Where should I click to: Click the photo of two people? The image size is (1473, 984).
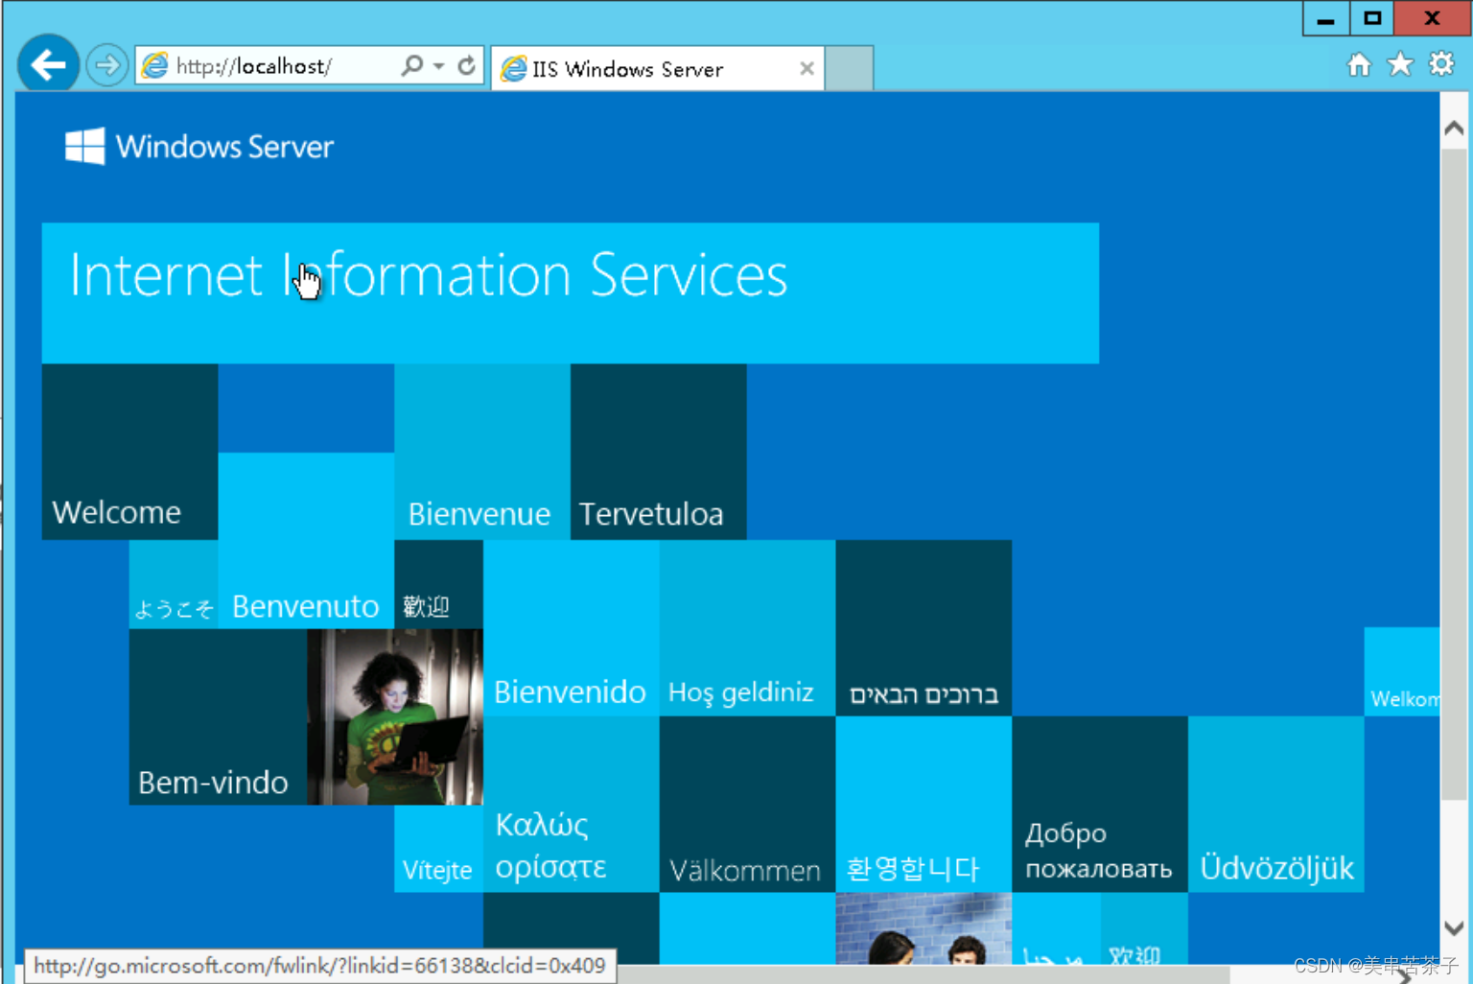[924, 929]
